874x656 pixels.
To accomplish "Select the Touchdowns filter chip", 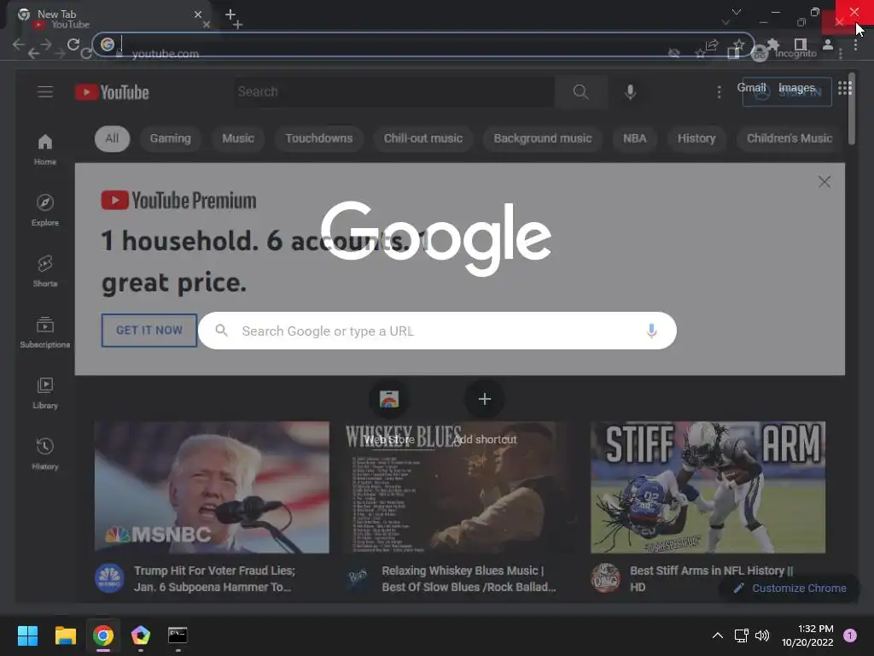I will coord(319,138).
